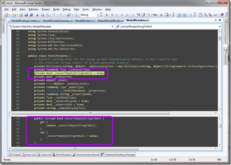The width and height of the screenshot is (231, 165).
Task: Open the Help menu
Action: pyautogui.click(x=108, y=9)
